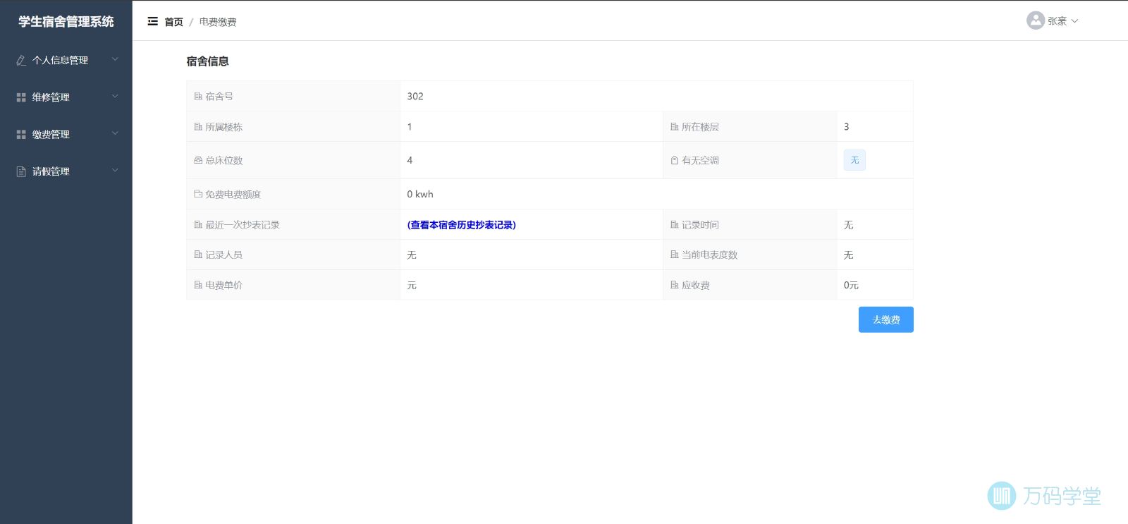Screen dimensions: 1128x524
Task: Toggle the sidebar collapse hamburger icon
Action: [152, 21]
